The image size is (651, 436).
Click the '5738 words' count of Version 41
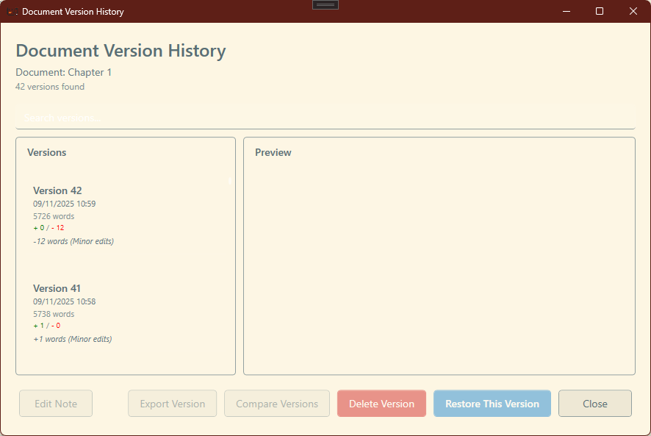54,314
